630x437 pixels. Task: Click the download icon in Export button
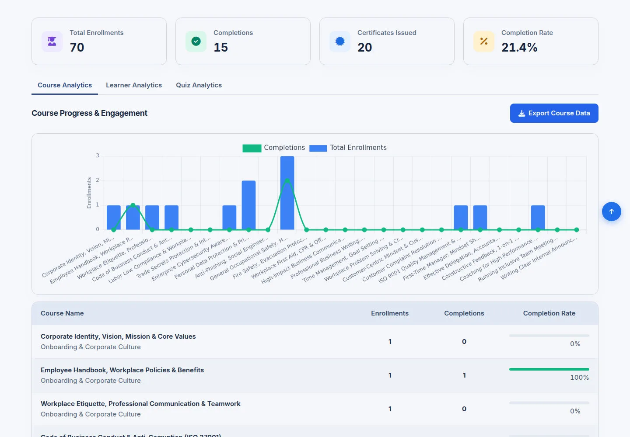[x=521, y=114]
